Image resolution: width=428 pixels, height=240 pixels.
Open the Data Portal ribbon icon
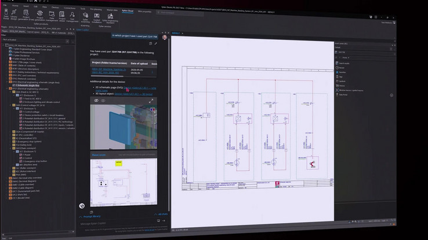(6, 14)
